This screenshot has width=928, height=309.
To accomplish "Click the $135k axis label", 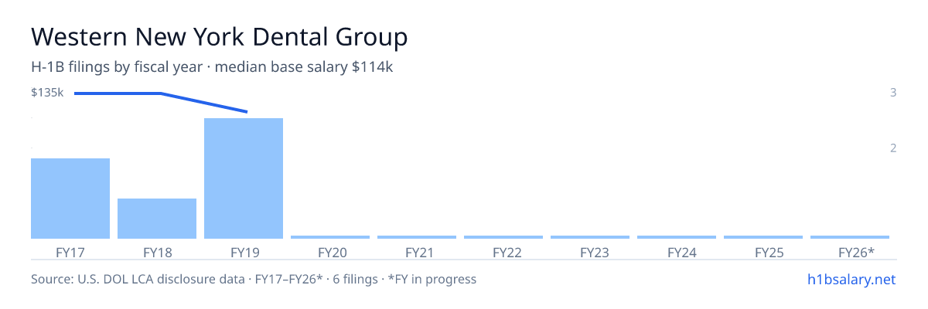I will pos(47,93).
